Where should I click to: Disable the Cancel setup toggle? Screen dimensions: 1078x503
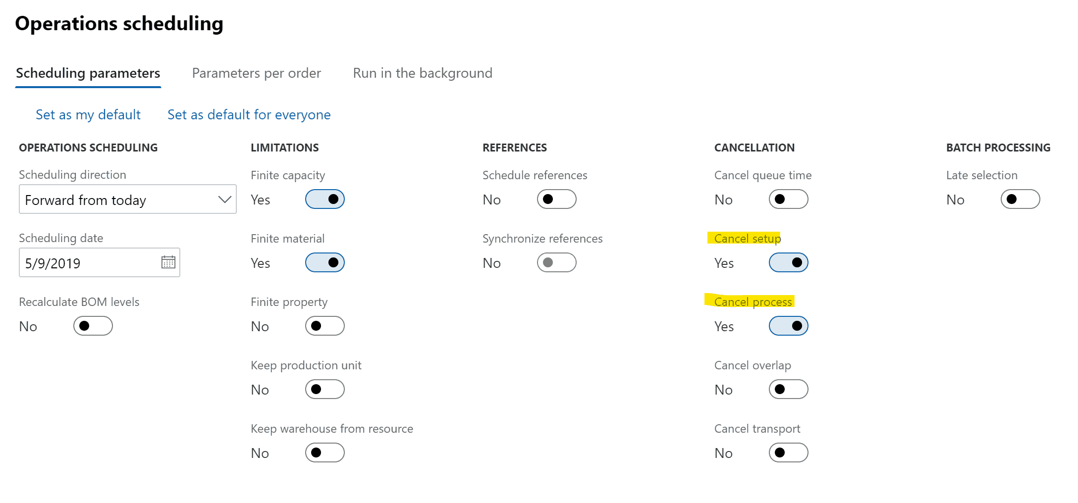[x=789, y=262]
